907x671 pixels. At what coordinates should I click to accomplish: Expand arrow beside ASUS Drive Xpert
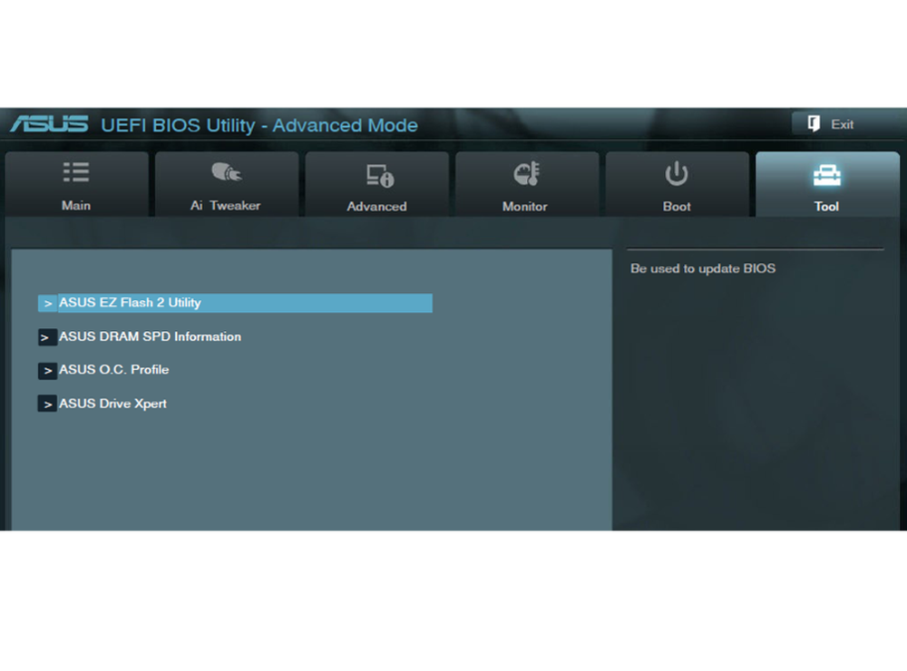click(x=47, y=404)
